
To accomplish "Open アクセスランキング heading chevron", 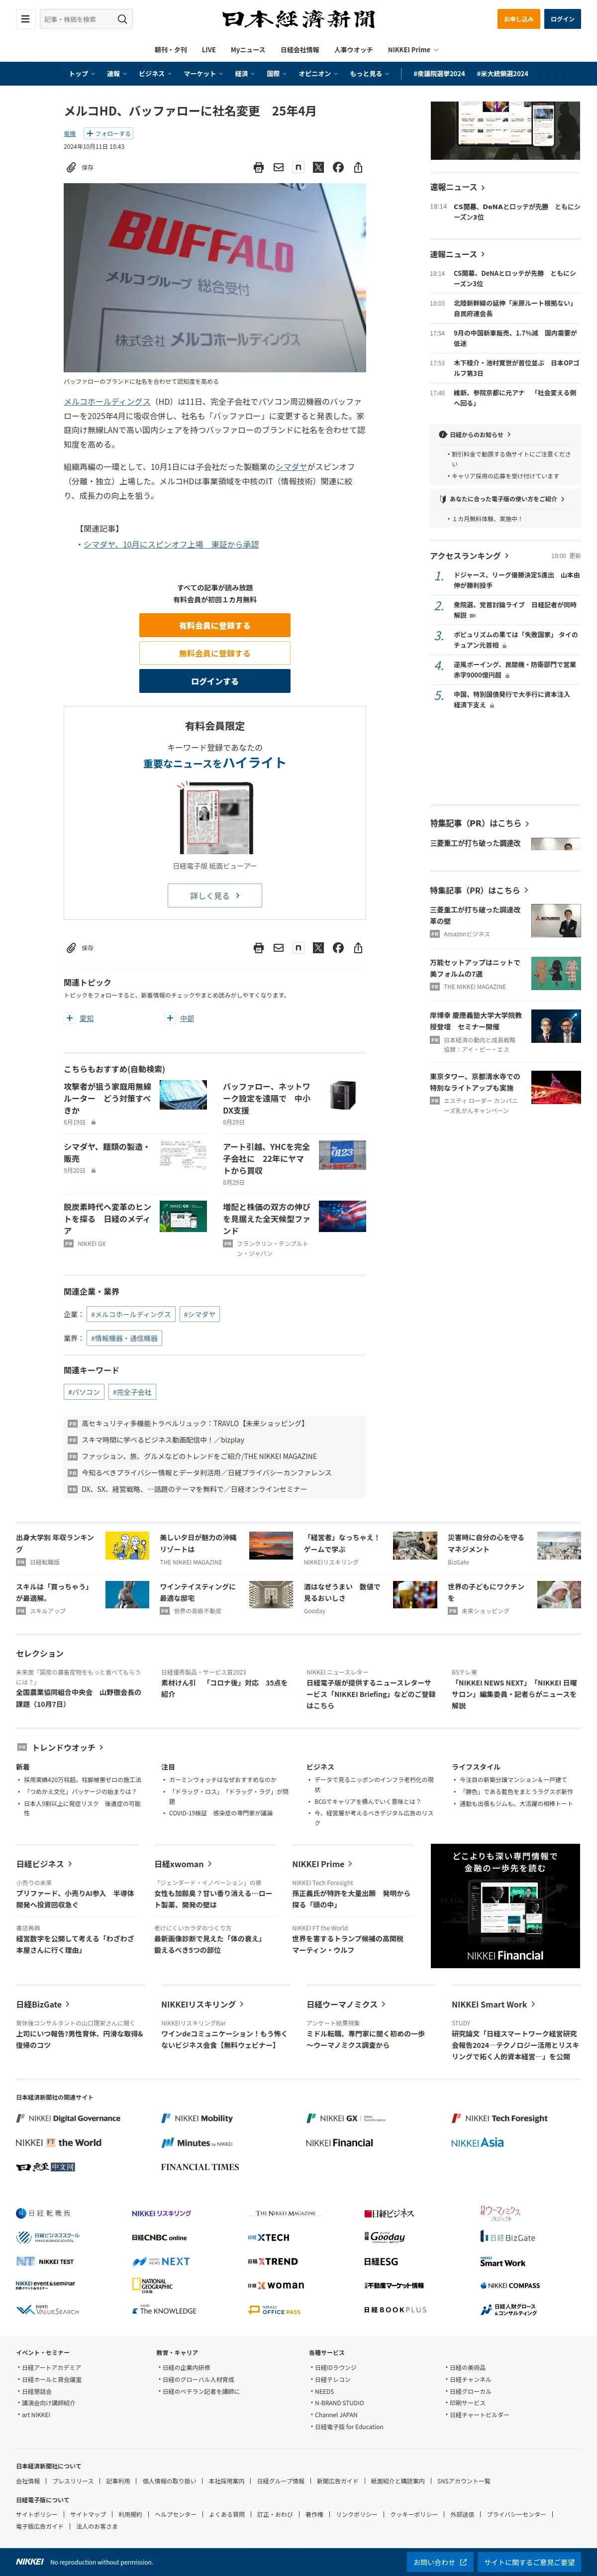I will coord(469,555).
